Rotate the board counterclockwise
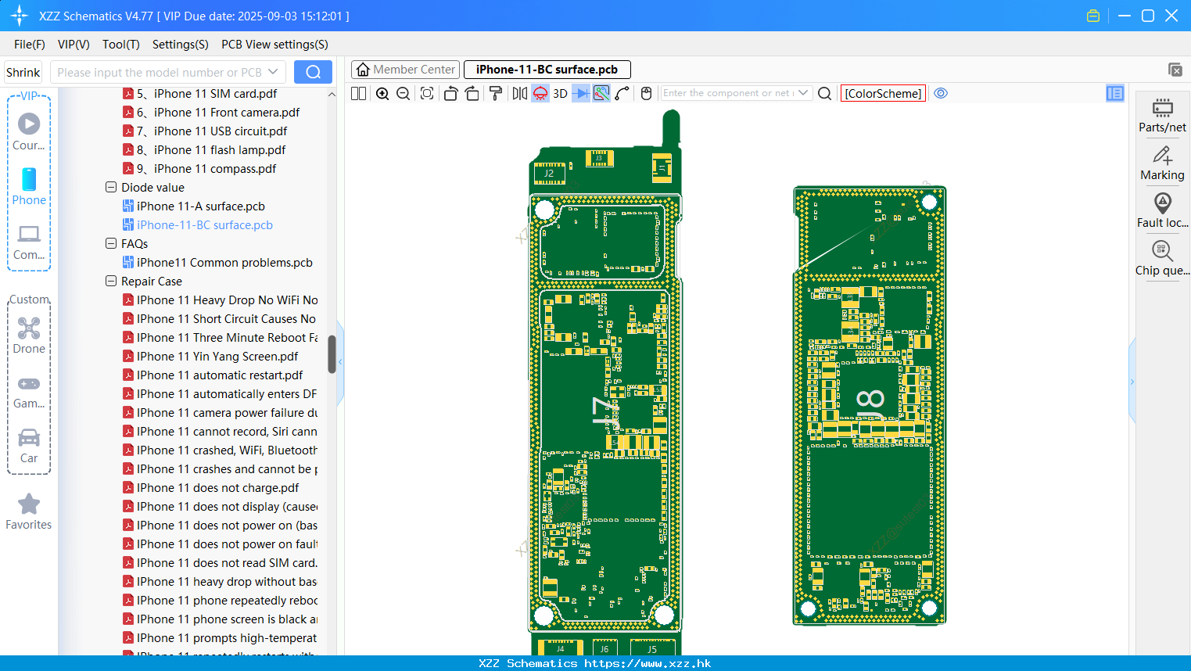1191x671 pixels. coord(450,93)
